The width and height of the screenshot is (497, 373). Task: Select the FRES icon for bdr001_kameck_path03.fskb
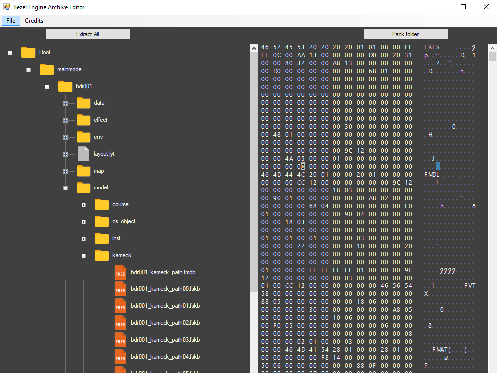[x=120, y=340]
